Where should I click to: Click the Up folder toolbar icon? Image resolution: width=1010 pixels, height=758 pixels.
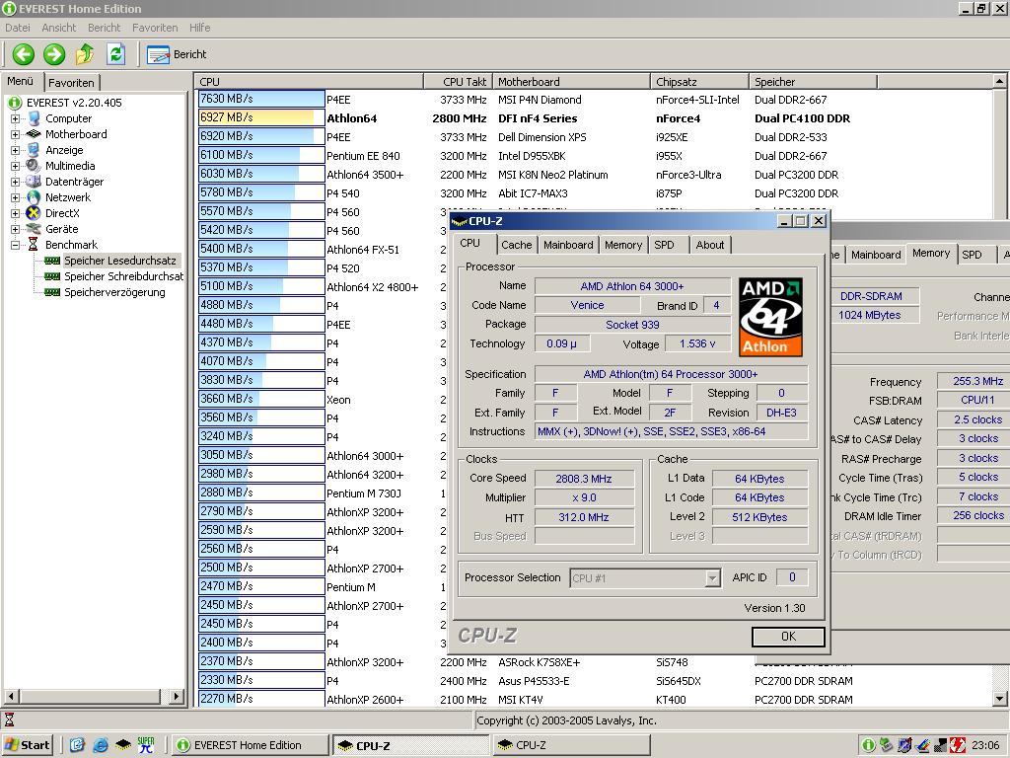click(85, 54)
